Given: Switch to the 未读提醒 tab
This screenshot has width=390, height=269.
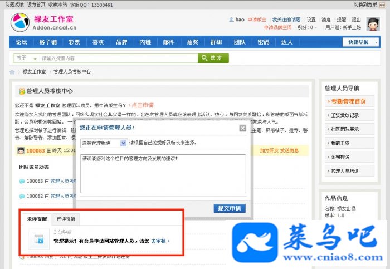Looking at the screenshot, I should pyautogui.click(x=37, y=219).
